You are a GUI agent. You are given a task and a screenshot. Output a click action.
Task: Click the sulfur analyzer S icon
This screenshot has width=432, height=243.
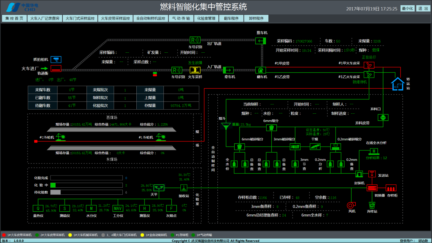click(65, 208)
